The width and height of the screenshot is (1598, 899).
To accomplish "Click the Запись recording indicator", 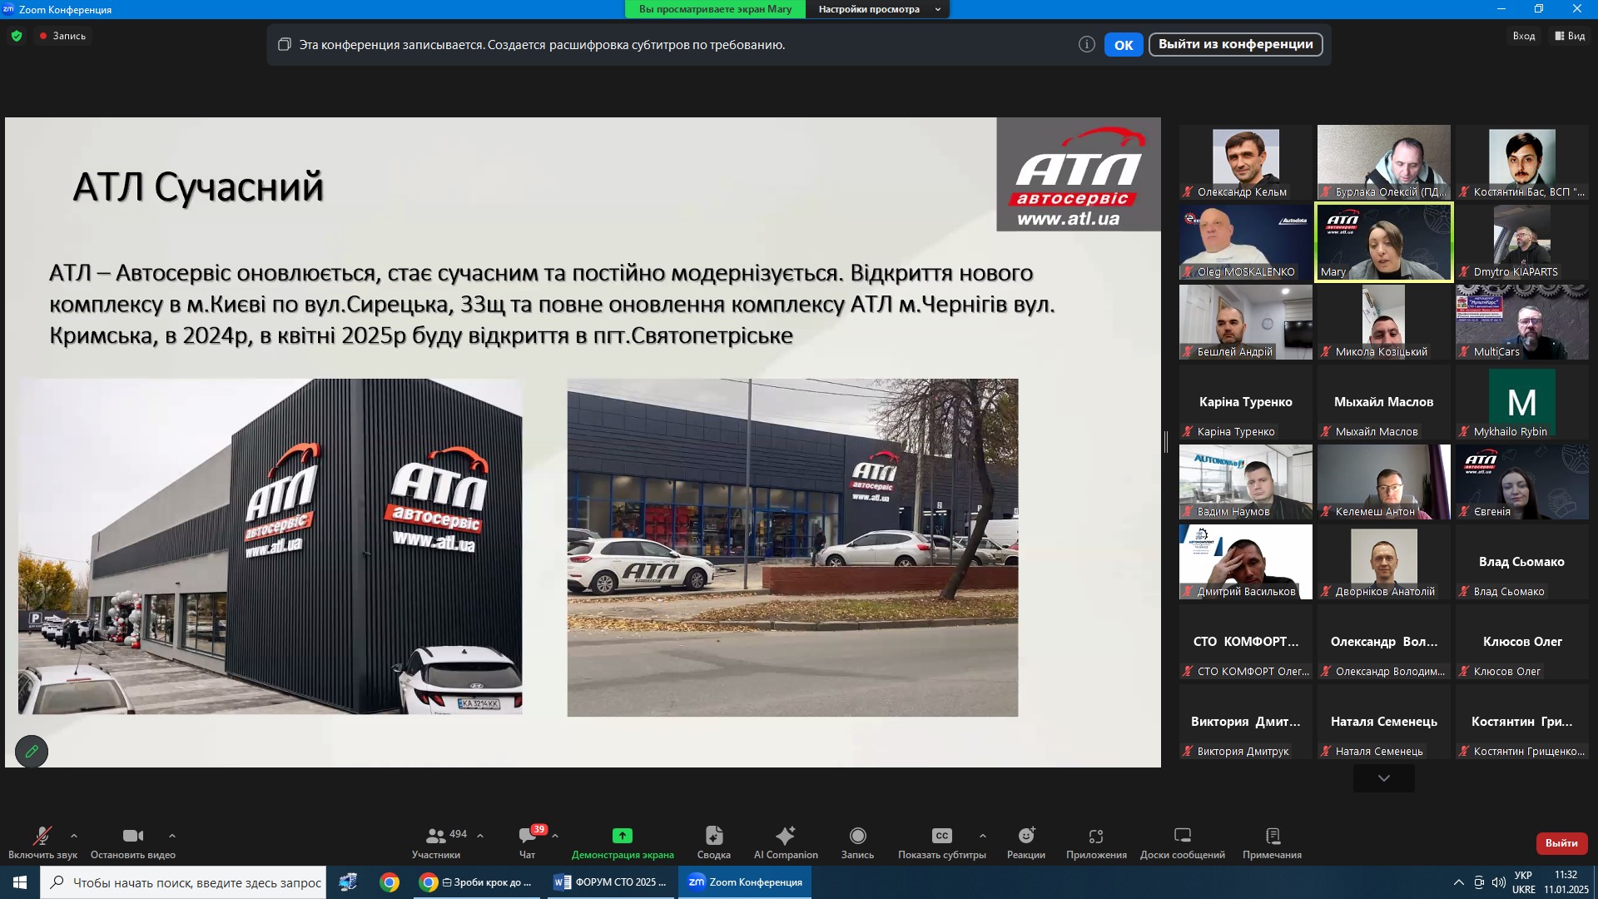I will [x=62, y=36].
